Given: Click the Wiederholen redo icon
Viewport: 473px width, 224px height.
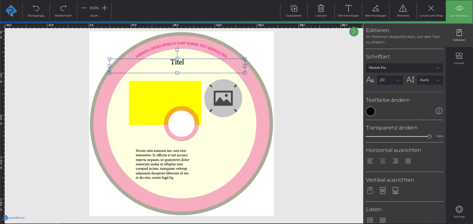Looking at the screenshot, I should click(63, 9).
